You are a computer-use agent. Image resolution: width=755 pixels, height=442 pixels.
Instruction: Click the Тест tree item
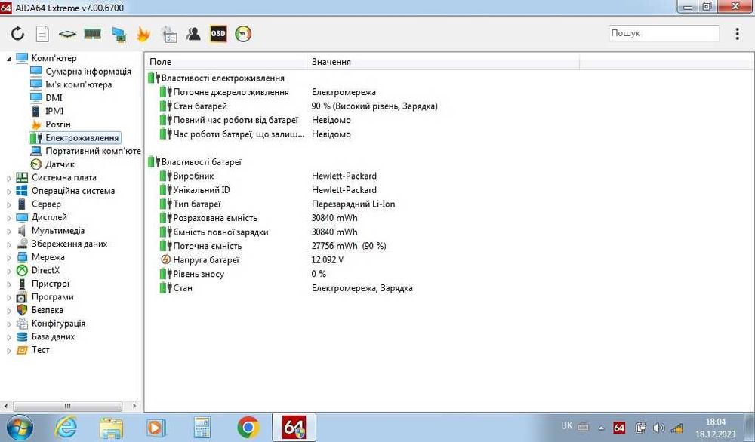click(x=41, y=350)
